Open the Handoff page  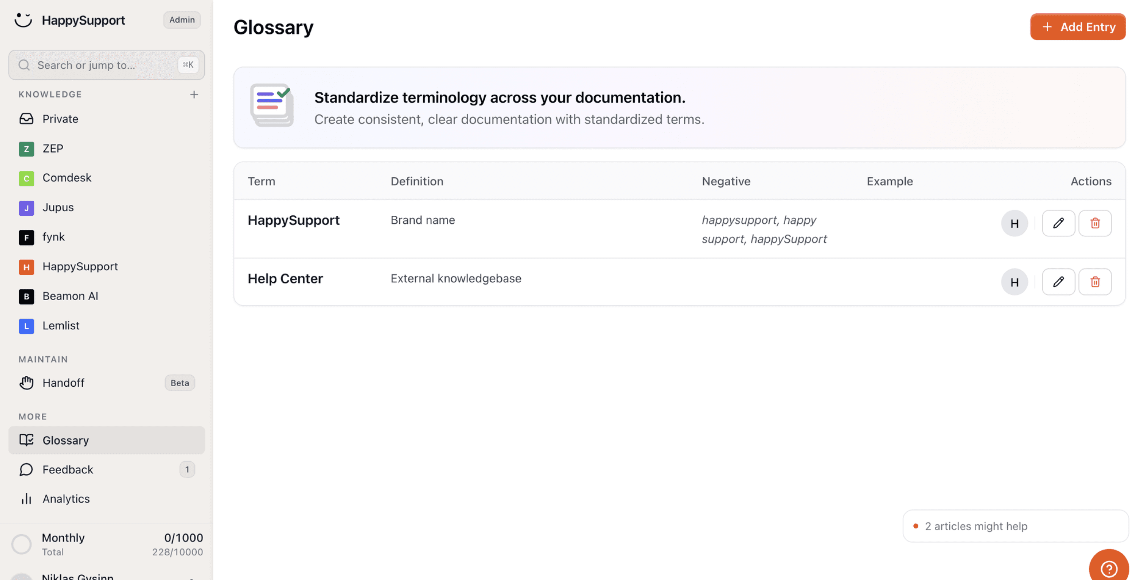[106, 383]
